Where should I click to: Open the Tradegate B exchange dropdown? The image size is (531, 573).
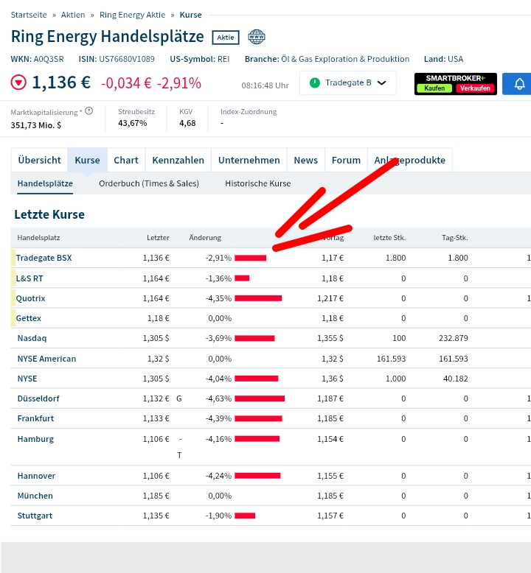(347, 83)
